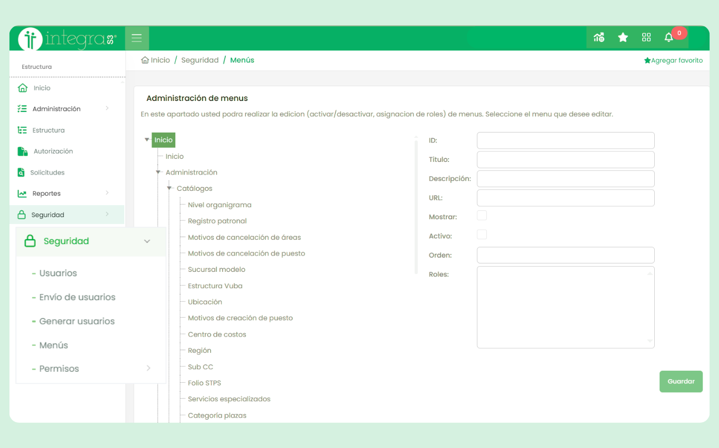Select Servicios especializados tree item
The image size is (719, 448).
229,399
